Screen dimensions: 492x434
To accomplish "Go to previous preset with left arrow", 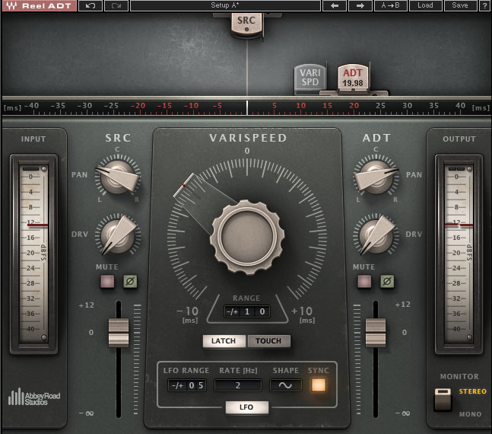I will (335, 6).
